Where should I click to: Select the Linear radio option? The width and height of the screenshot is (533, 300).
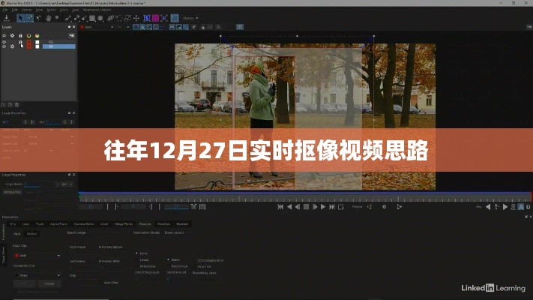(x=142, y=259)
